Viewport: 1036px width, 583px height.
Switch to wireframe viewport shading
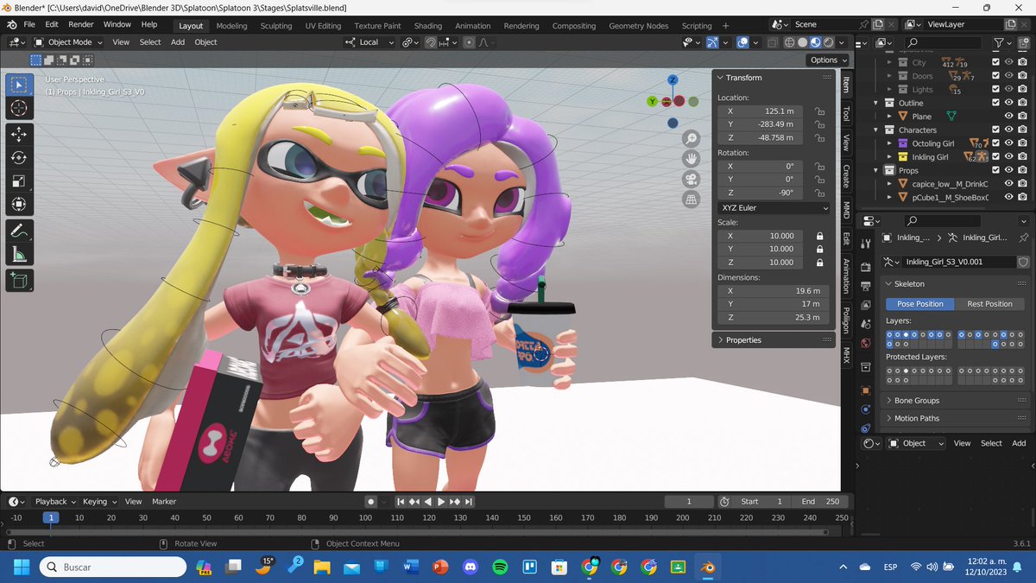(x=789, y=42)
